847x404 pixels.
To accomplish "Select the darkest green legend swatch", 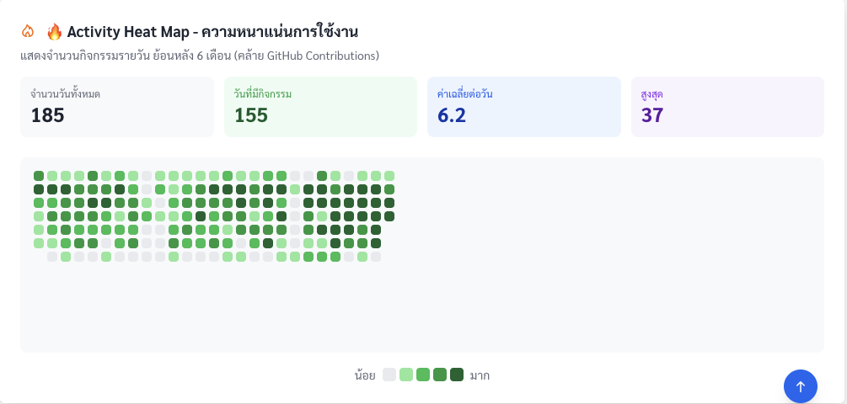I will click(x=457, y=375).
